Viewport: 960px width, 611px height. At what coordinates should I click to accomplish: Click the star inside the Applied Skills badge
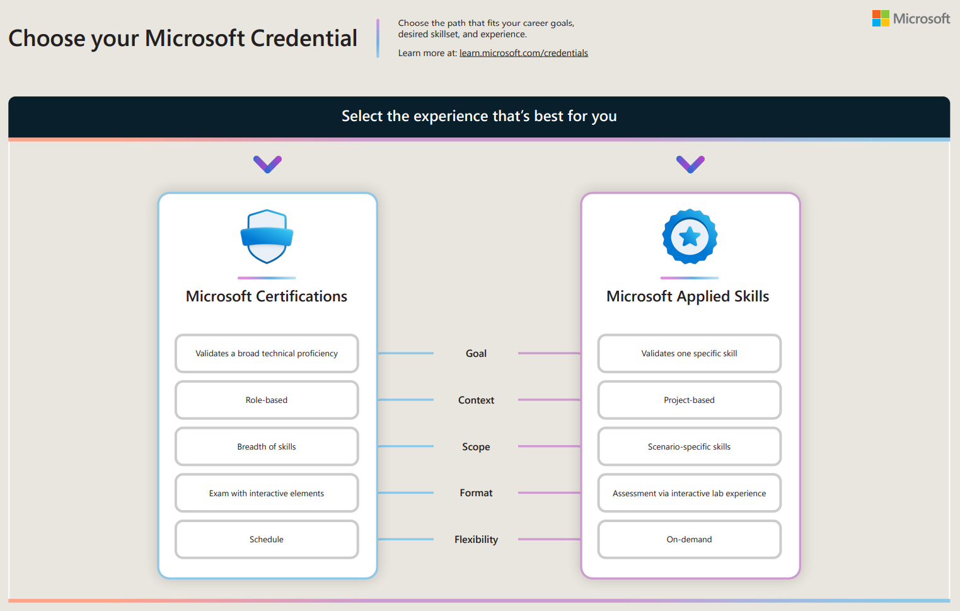click(690, 236)
